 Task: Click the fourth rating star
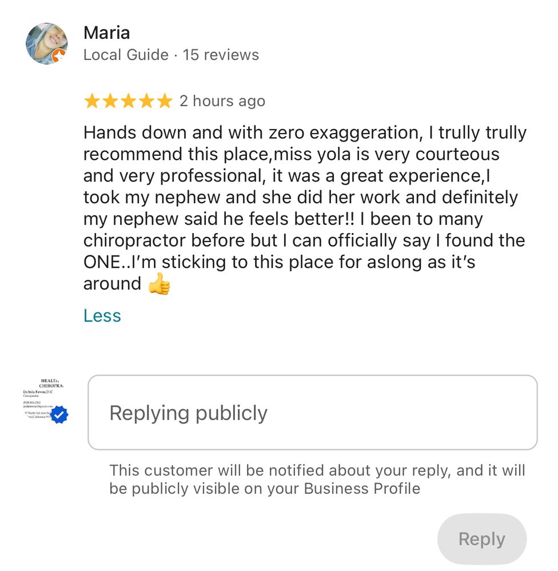coord(146,102)
